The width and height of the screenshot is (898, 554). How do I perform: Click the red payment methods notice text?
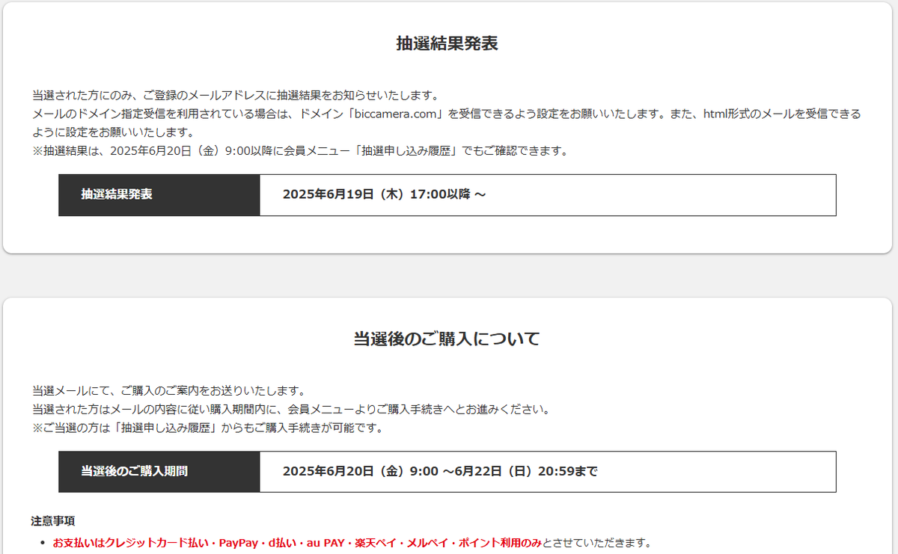click(297, 543)
